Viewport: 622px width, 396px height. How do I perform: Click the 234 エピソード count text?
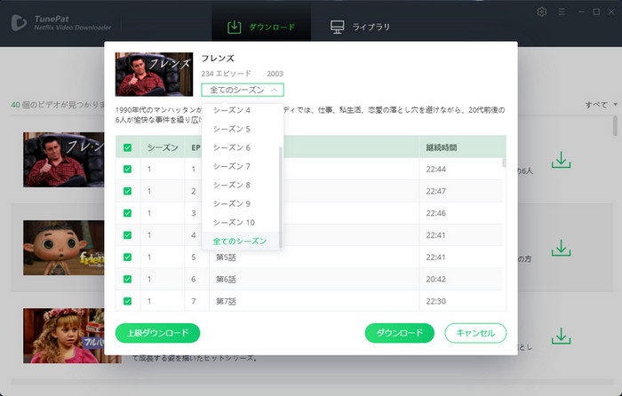tap(226, 74)
